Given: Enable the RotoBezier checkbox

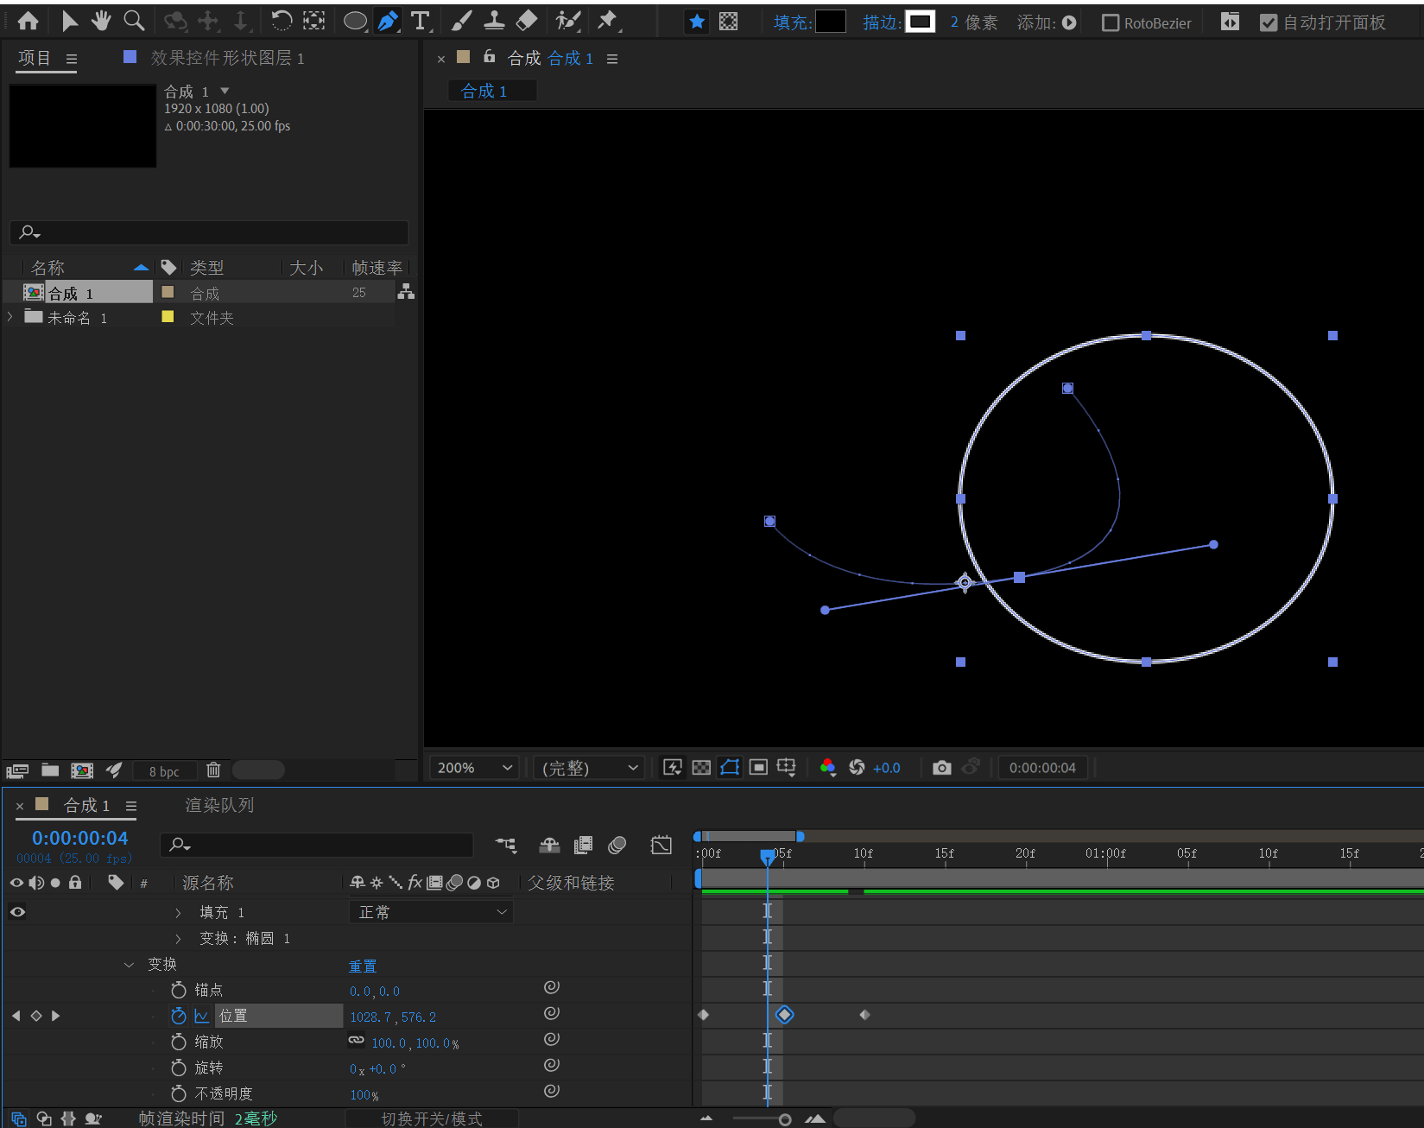Looking at the screenshot, I should click(1111, 23).
